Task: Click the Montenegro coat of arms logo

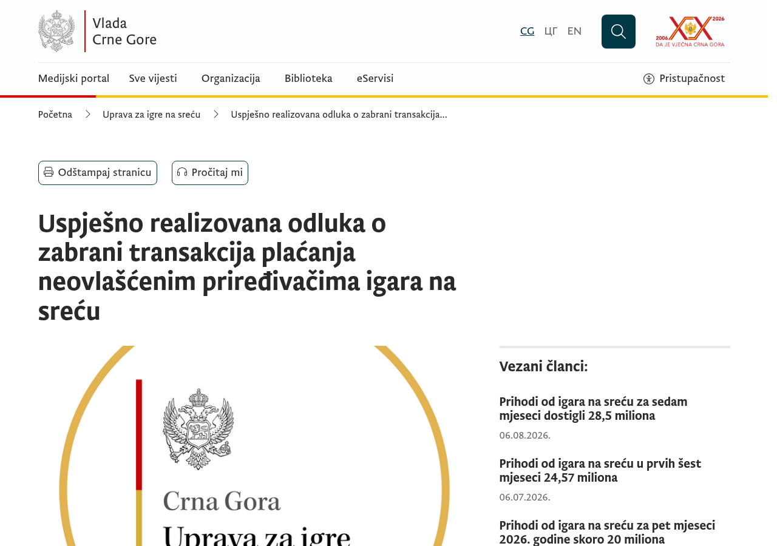Action: [x=56, y=31]
